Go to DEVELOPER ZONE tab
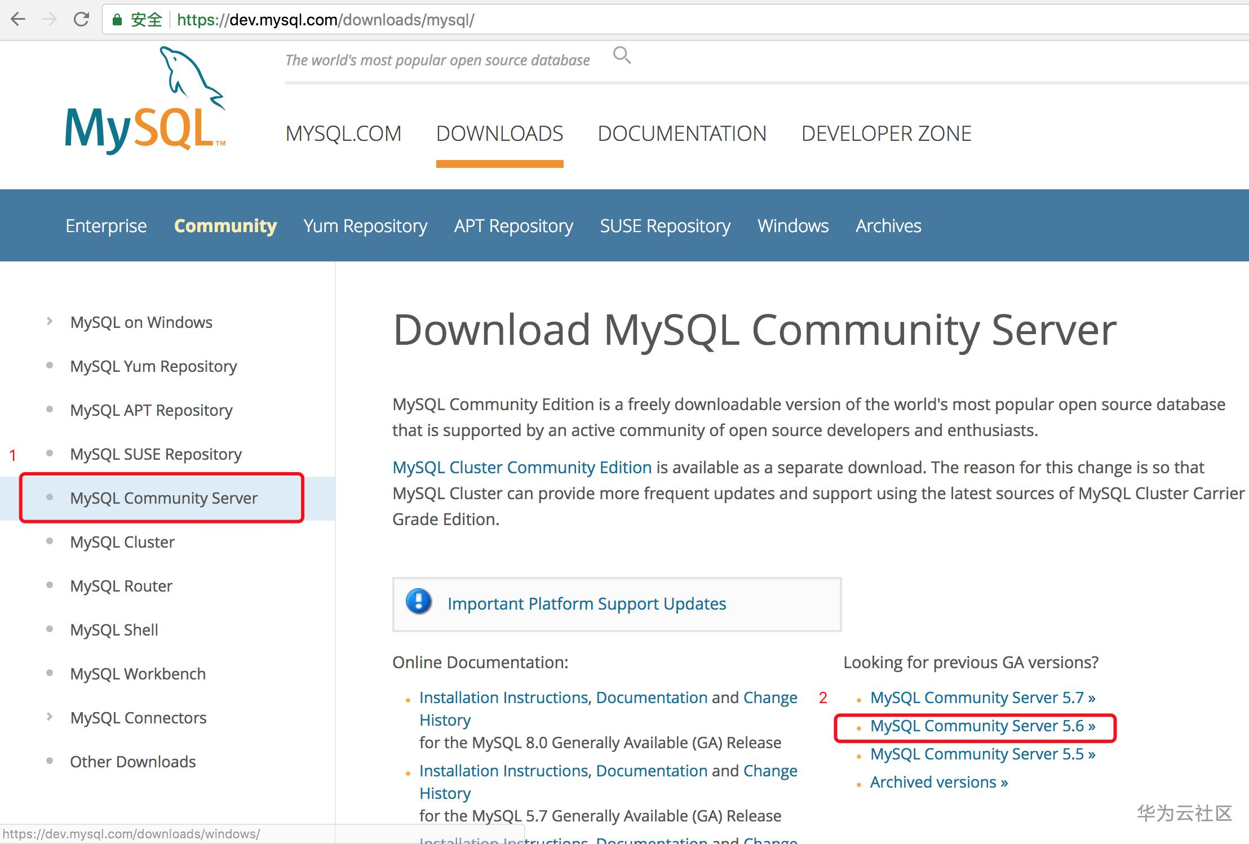The image size is (1249, 844). (x=886, y=134)
